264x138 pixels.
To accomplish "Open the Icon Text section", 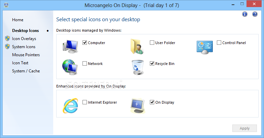I will (x=20, y=63).
